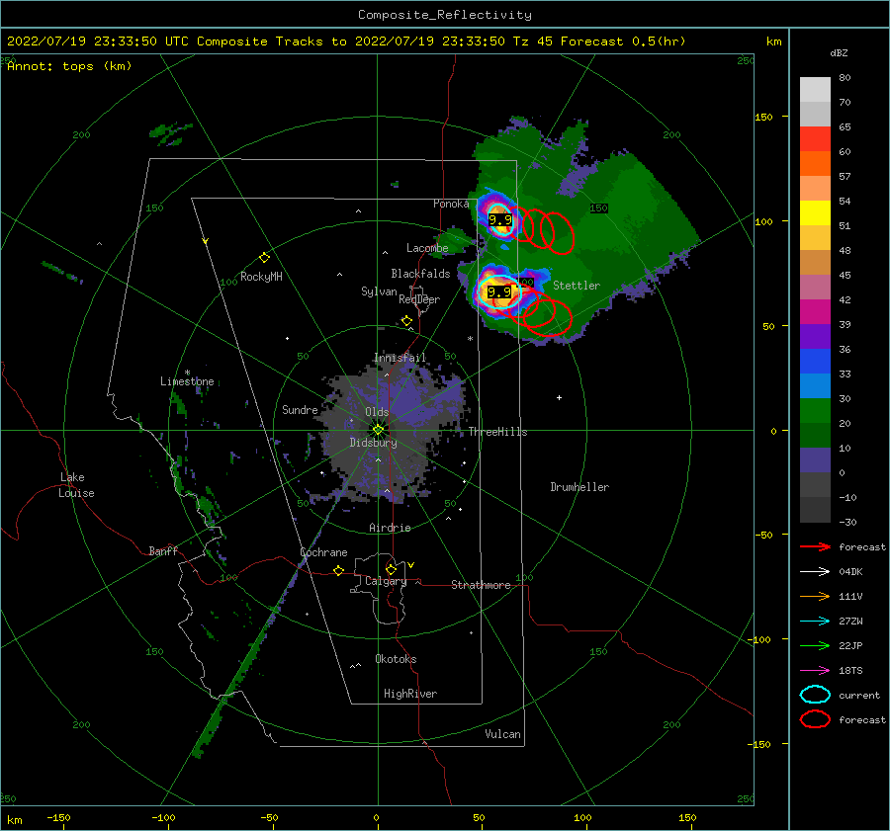Click the red forecast arrow legend icon
This screenshot has height=831, width=890.
815,546
